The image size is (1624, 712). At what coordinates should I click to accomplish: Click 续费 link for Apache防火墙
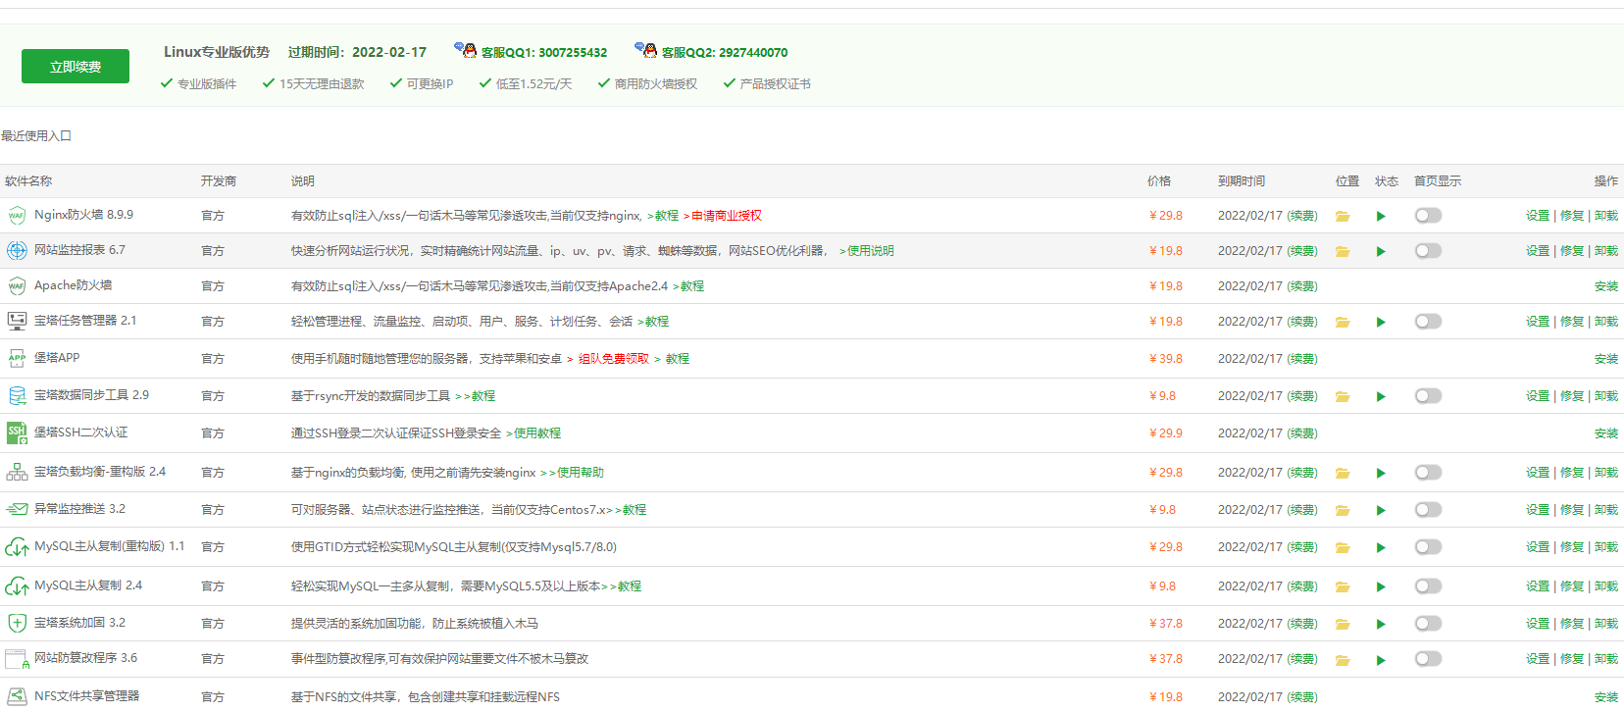pos(1302,286)
